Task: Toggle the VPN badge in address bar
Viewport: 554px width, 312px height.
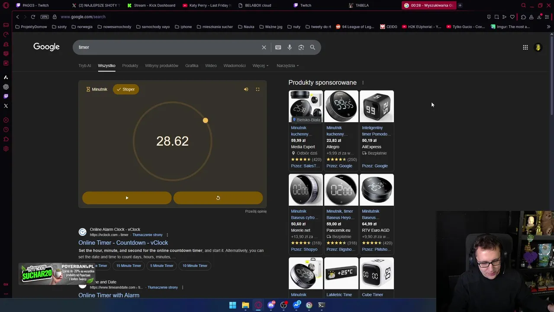Action: (45, 16)
